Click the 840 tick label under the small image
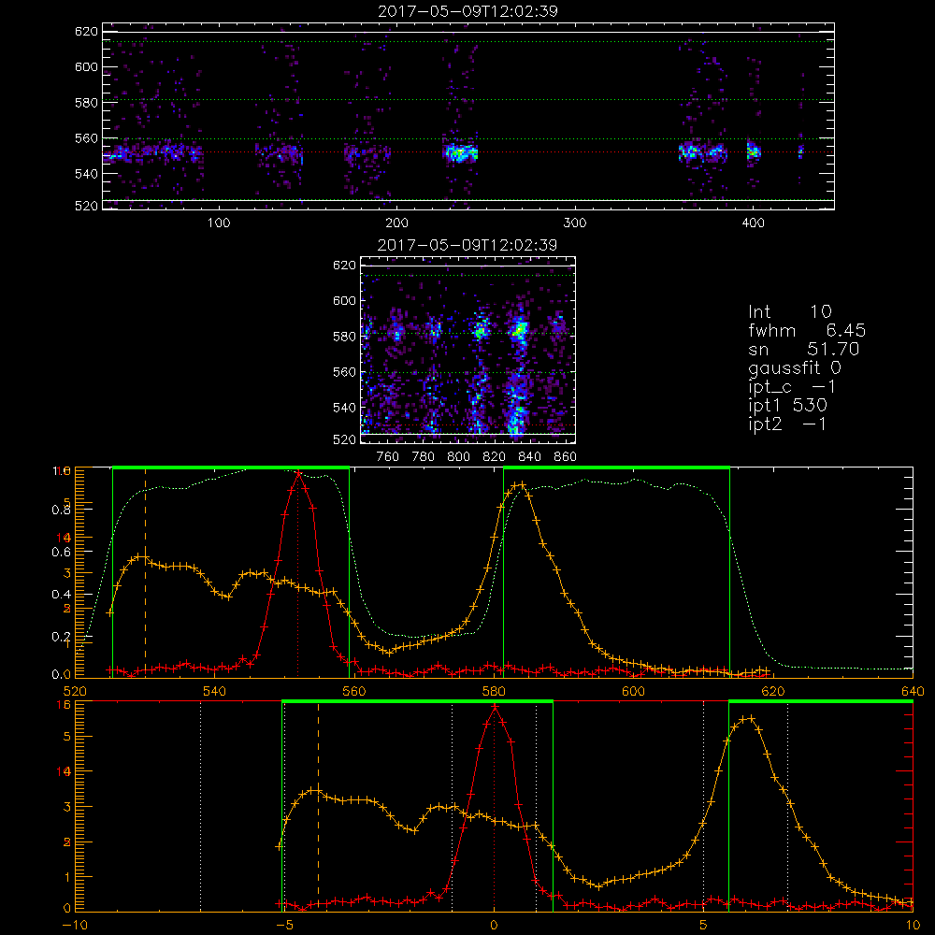The width and height of the screenshot is (935, 935). (x=529, y=457)
